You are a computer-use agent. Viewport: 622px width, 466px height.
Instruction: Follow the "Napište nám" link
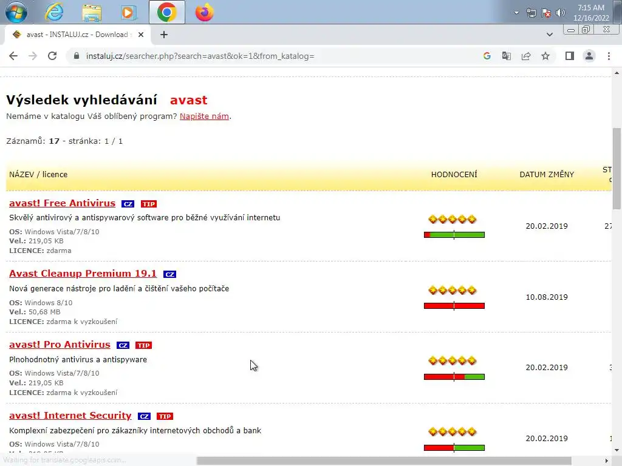coord(204,116)
